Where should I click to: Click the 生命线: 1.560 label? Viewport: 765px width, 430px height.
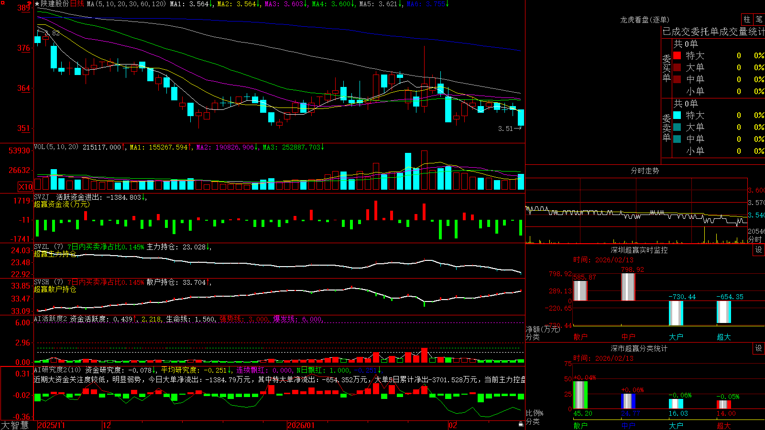[190, 319]
